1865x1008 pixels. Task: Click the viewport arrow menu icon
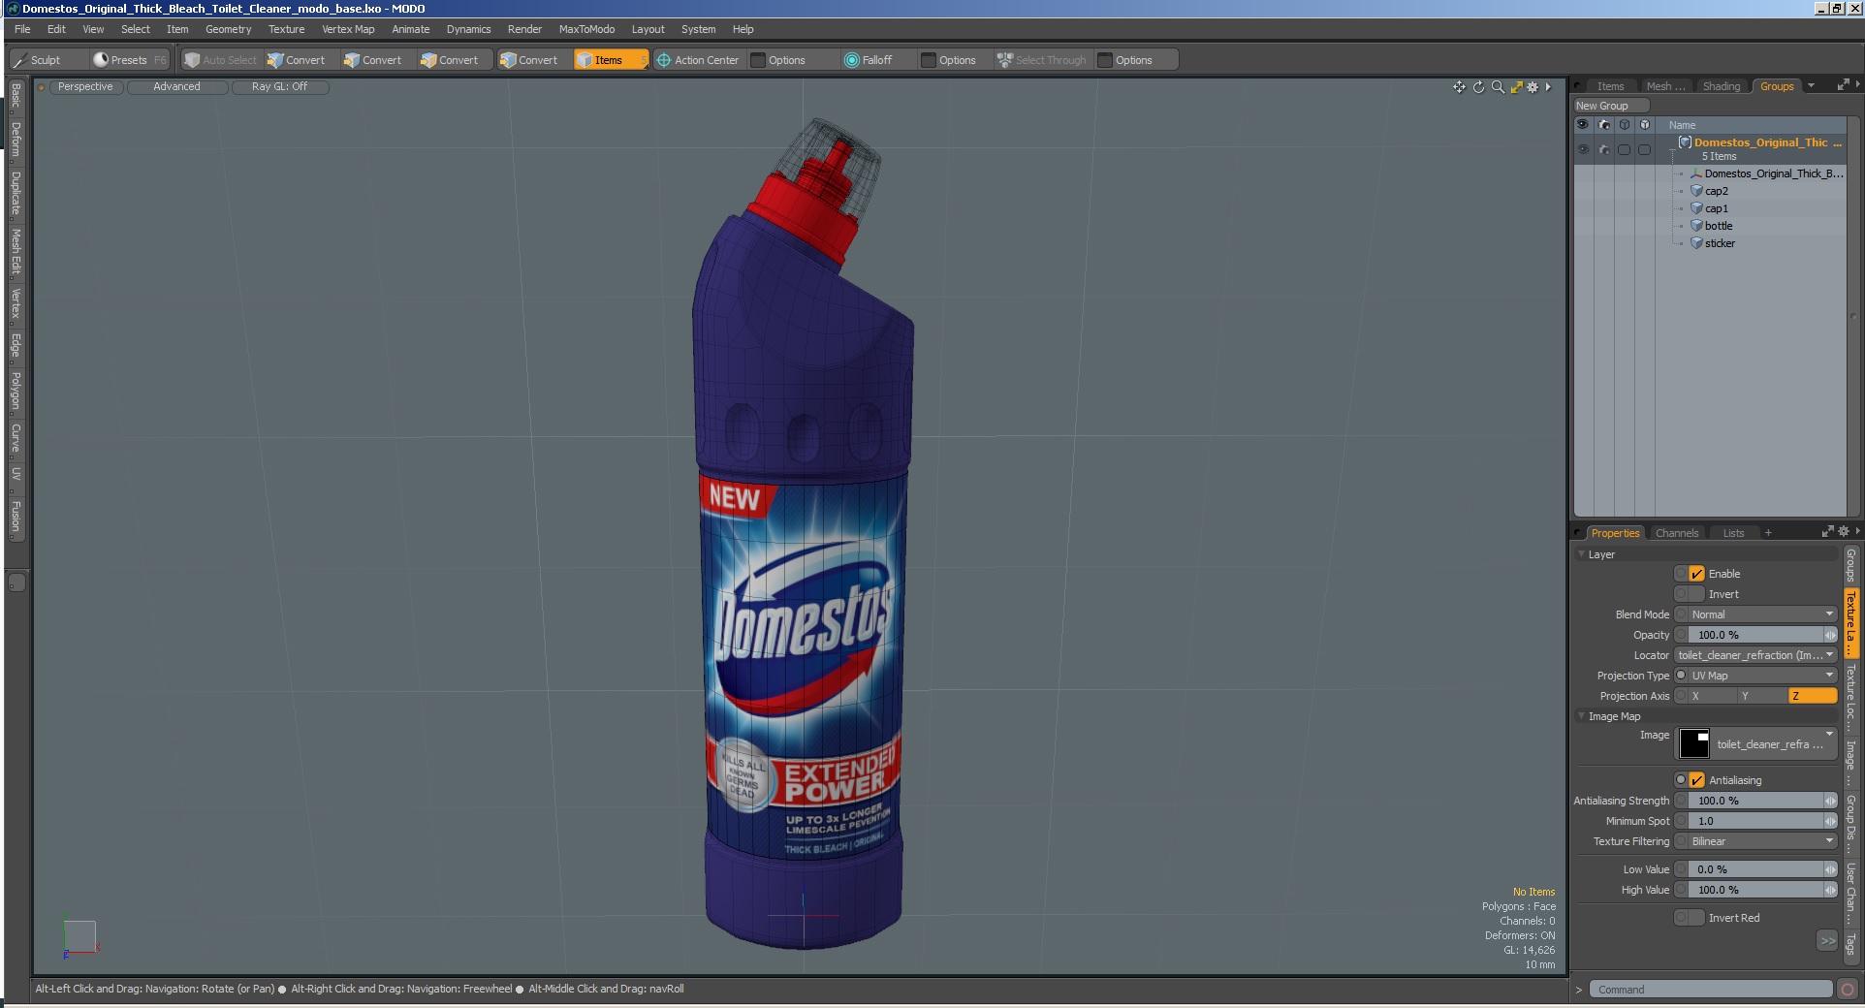(1548, 87)
